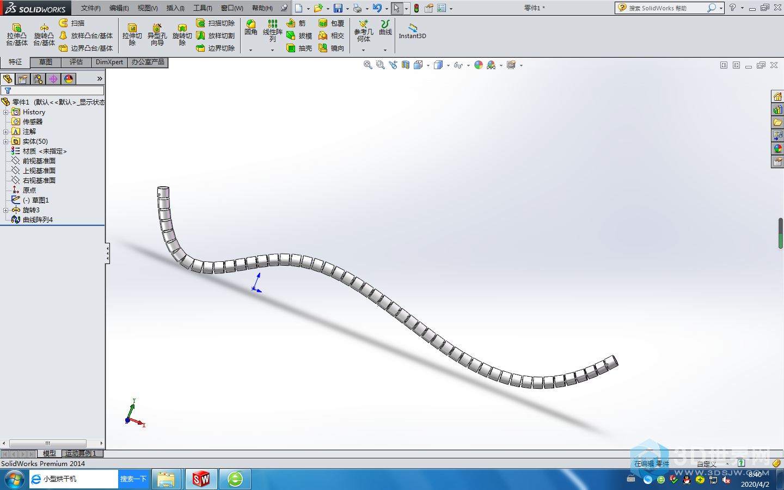
Task: Open the 曲线 curves tool
Action: (x=385, y=27)
